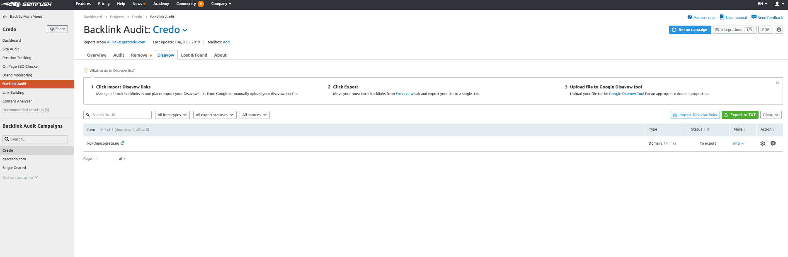Open the user profile icon menu
Screen dimensions: 788x257
779,4
